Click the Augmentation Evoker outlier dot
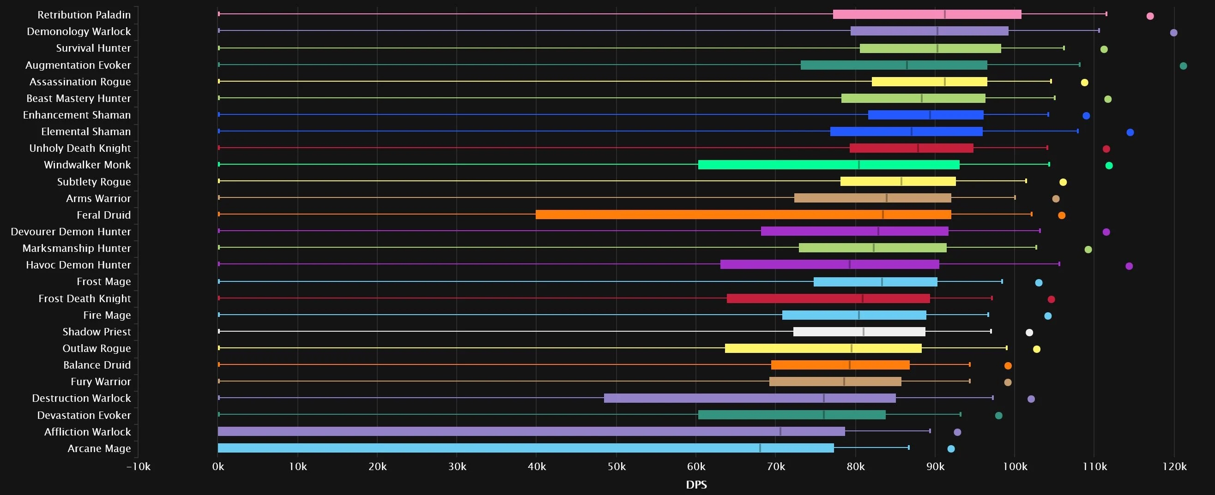 pyautogui.click(x=1183, y=66)
